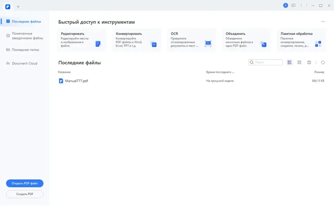334x206 pixels.
Task: Switch to grid thumbnail view
Action: pyautogui.click(x=299, y=62)
